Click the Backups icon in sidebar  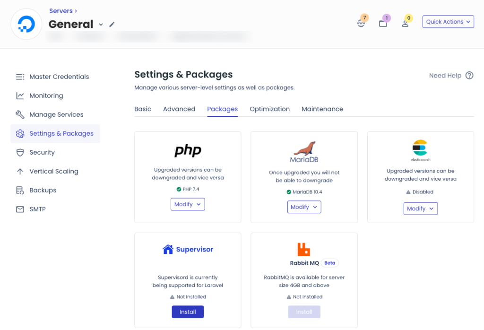[20, 190]
